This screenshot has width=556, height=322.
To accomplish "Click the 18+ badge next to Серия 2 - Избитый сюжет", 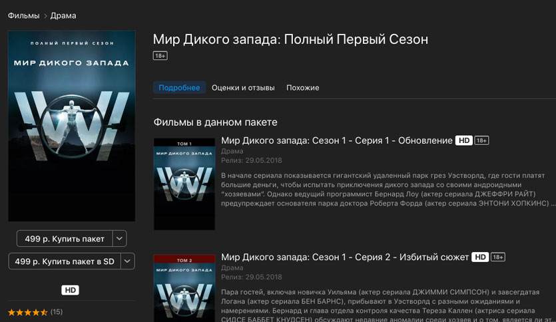I will [x=498, y=257].
